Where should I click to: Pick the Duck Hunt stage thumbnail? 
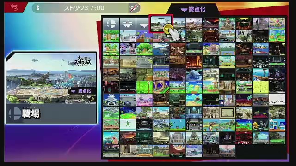click(178, 125)
